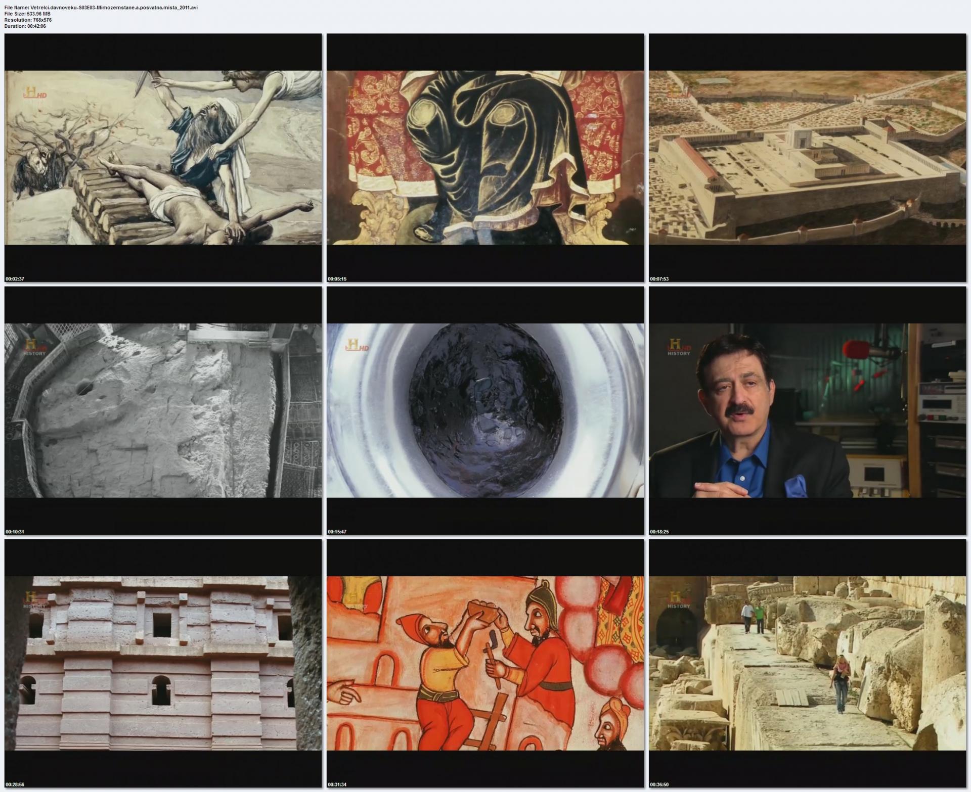Open the grayscale rock aerial thumbnail

point(163,410)
